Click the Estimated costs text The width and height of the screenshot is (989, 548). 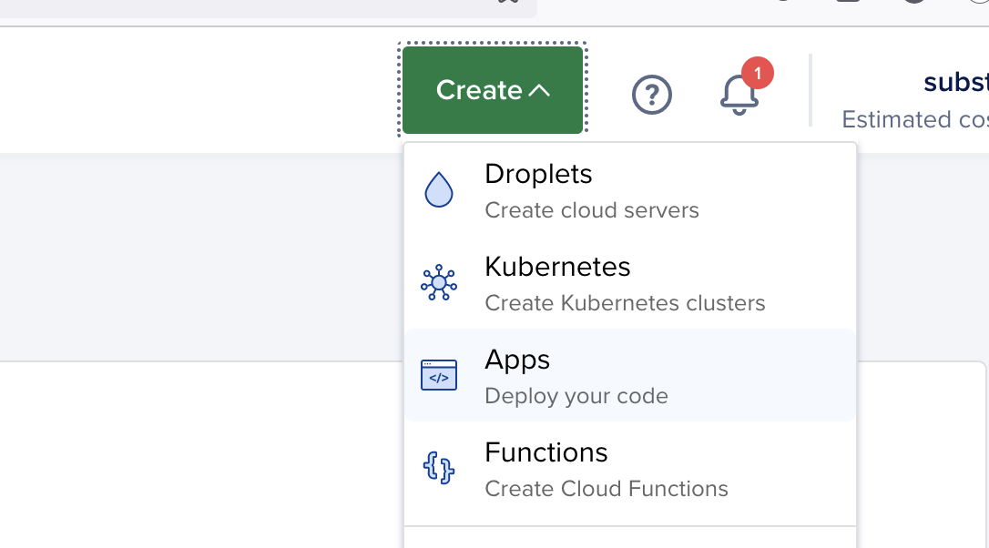915,119
